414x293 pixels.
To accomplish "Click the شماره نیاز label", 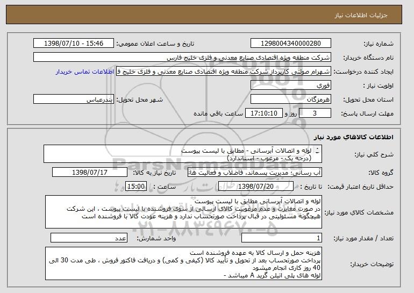I will [x=379, y=44].
